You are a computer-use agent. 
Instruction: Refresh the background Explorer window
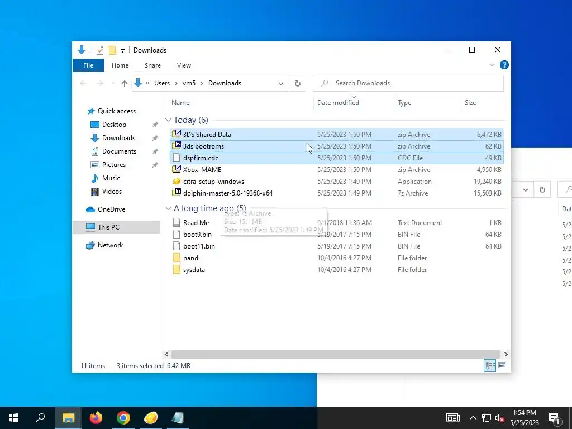point(542,190)
